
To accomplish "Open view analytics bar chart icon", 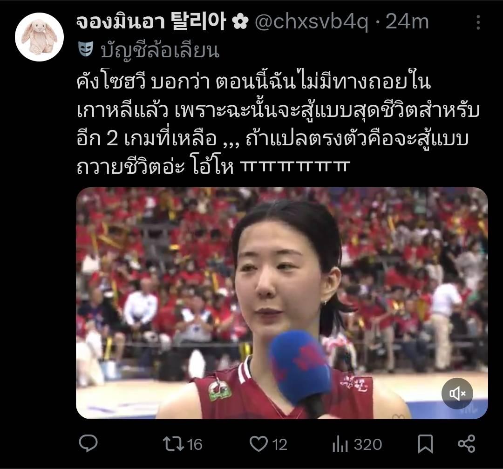I will click(340, 445).
